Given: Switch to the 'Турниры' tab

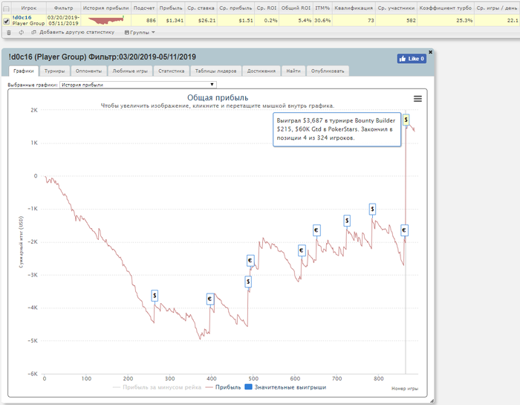Looking at the screenshot, I should tap(53, 71).
